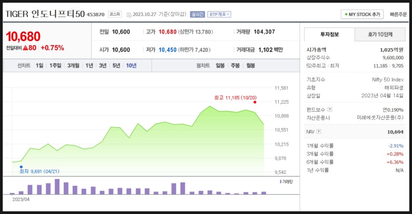Switch to the 호가10단계 tab

pyautogui.click(x=380, y=35)
